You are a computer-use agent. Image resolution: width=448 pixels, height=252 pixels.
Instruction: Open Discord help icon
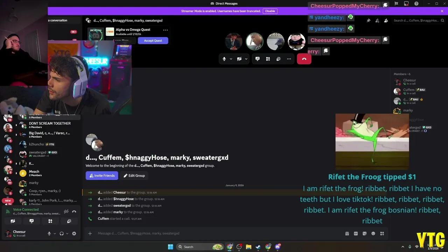tap(416, 3)
